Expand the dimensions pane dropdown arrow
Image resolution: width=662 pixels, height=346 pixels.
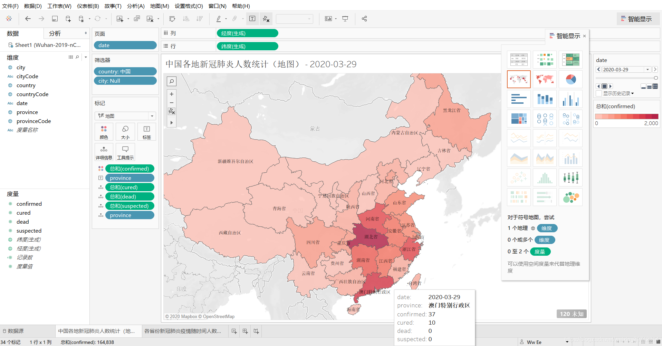[x=86, y=57]
